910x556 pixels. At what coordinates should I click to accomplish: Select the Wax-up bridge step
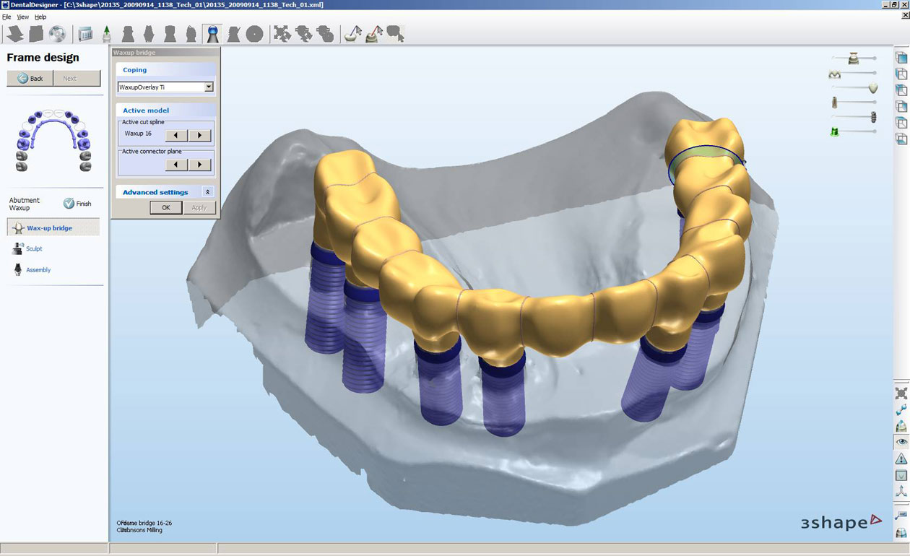coord(53,227)
